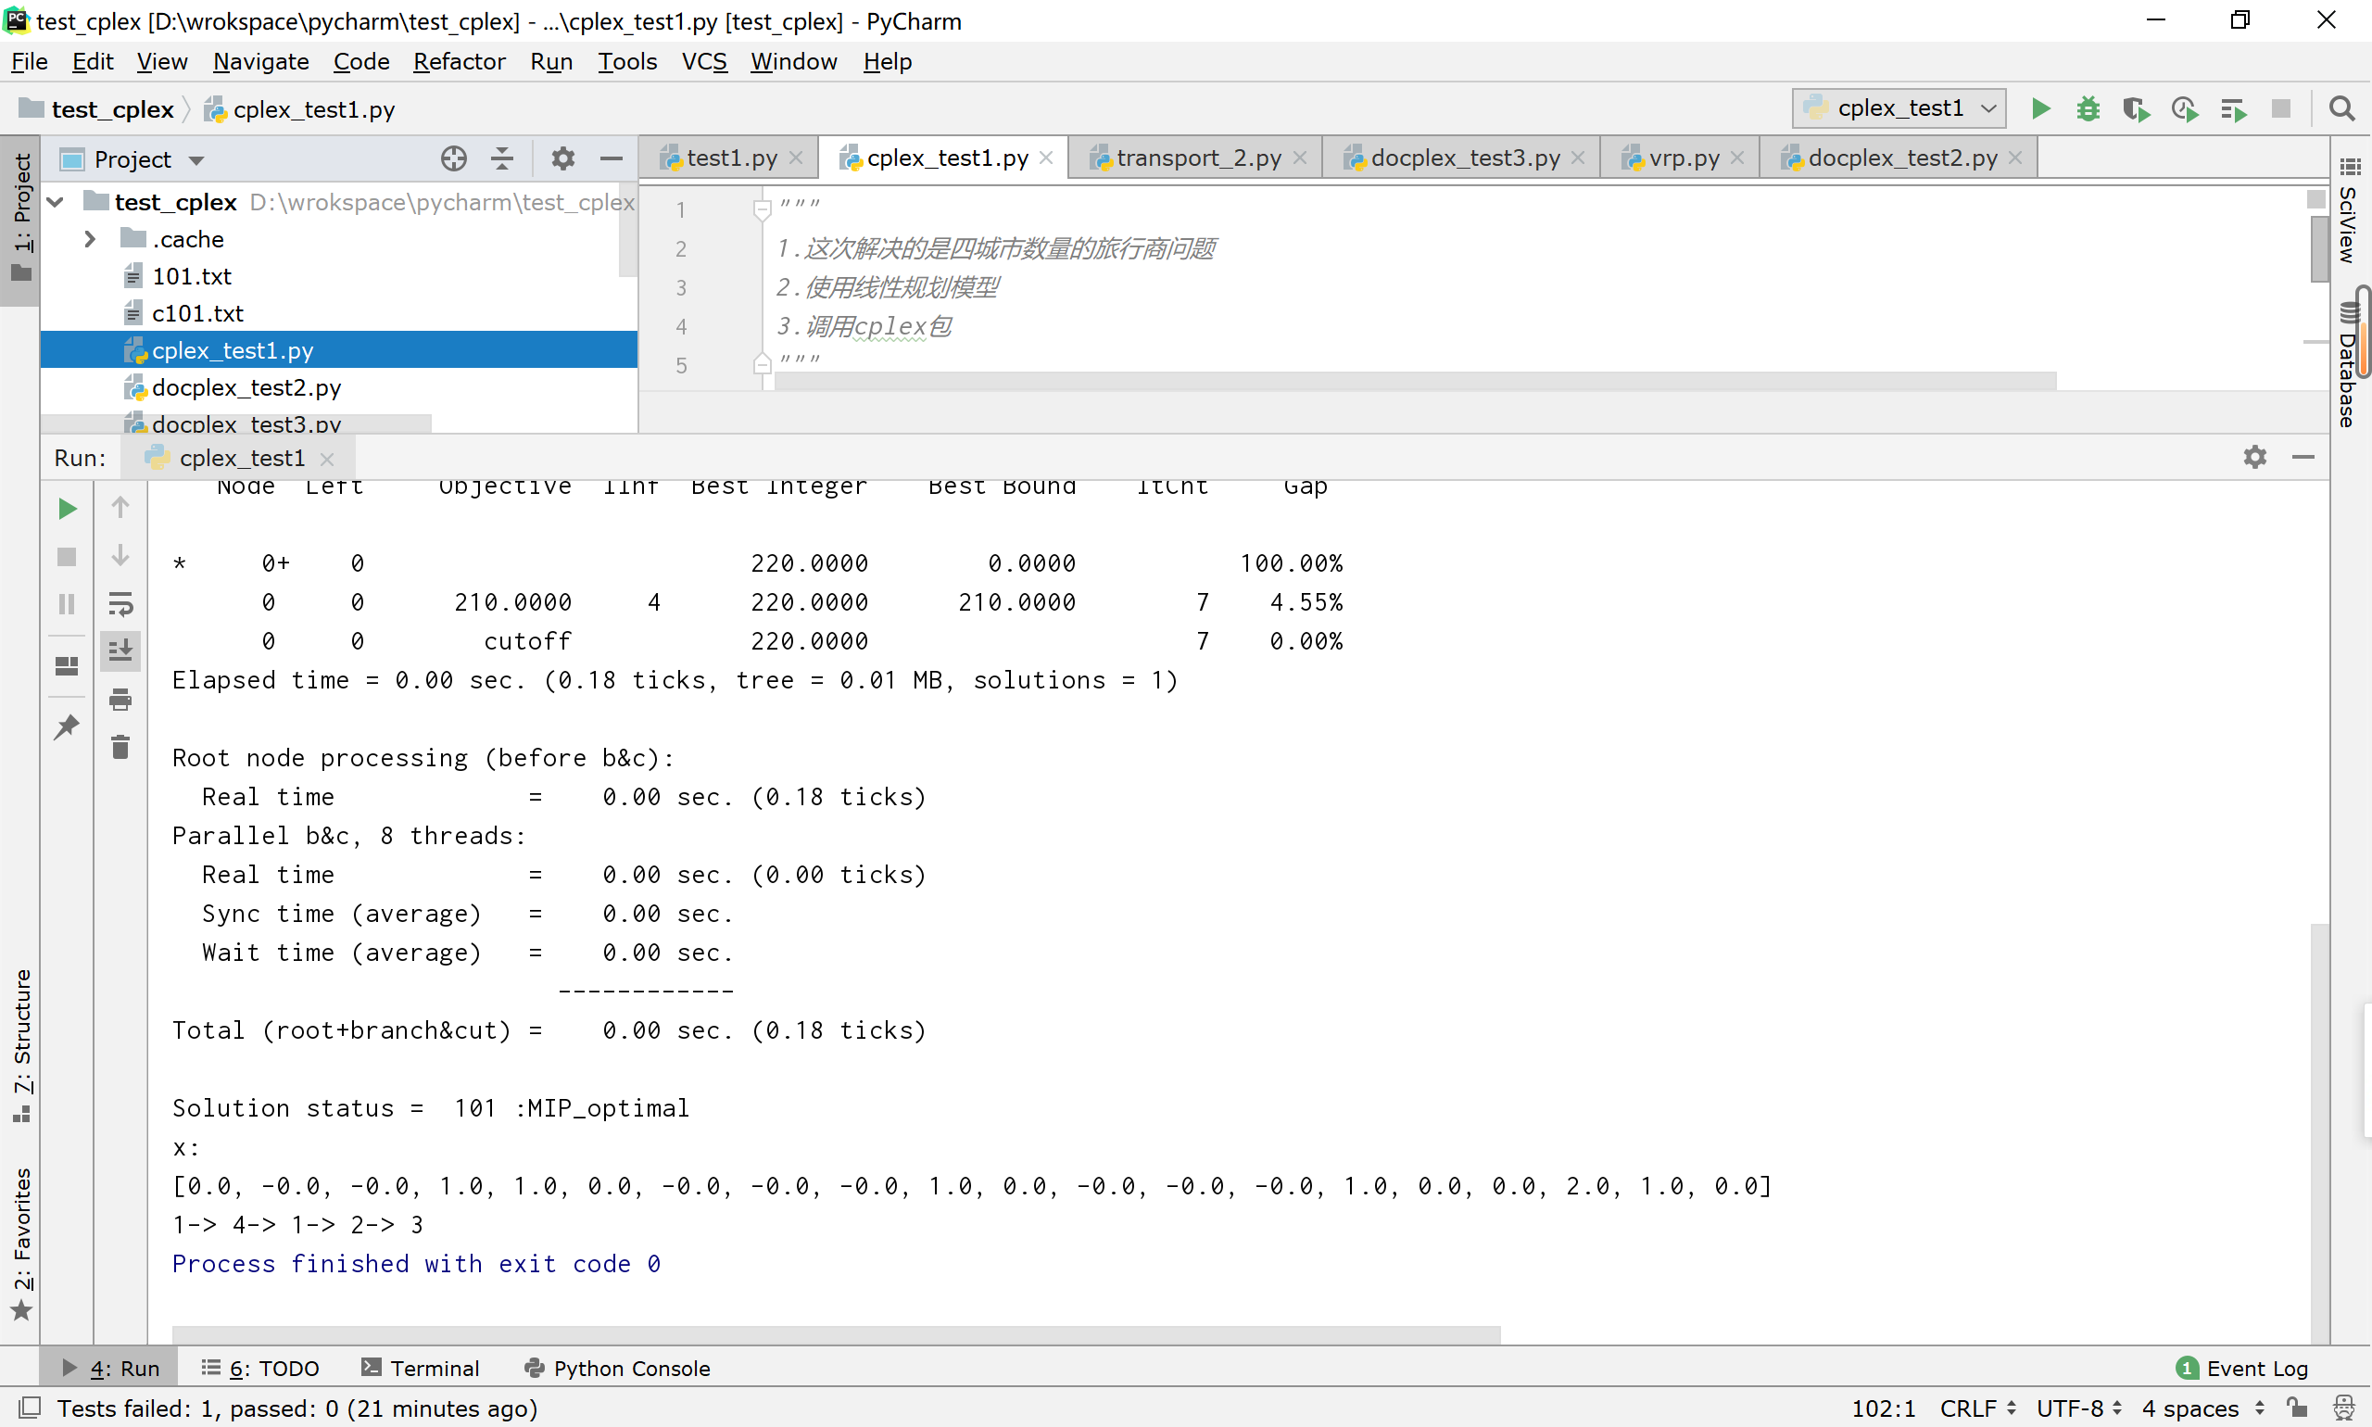
Task: Switch to the transport_2.py tab
Action: [x=1197, y=158]
